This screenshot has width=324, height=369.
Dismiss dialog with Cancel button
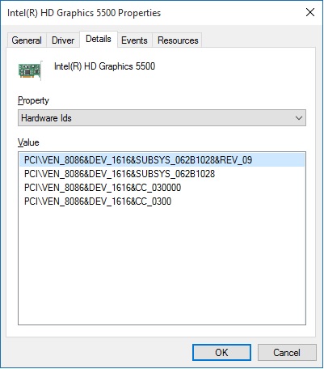click(287, 352)
